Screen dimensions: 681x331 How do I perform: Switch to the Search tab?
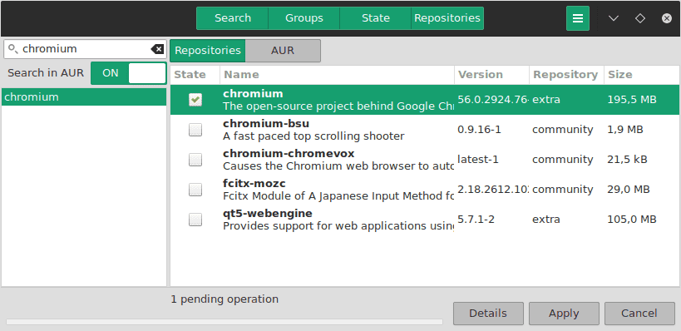coord(233,18)
